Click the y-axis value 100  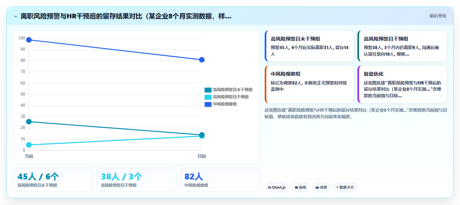pos(22,38)
